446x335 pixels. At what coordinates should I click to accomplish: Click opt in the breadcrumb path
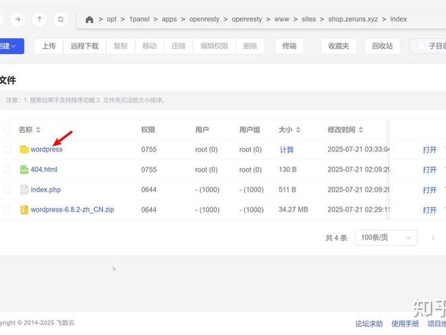coord(111,20)
